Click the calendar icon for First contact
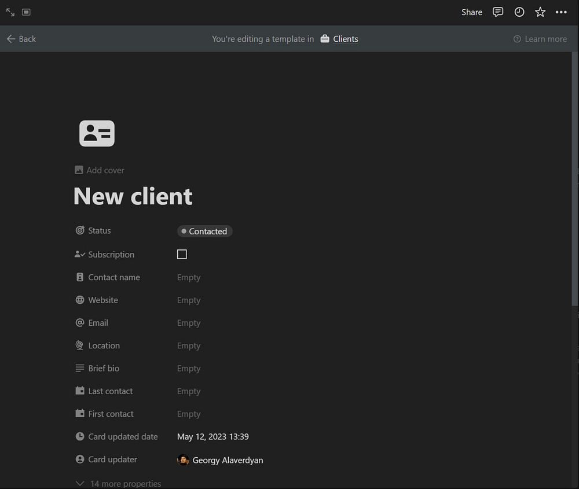 [x=80, y=413]
